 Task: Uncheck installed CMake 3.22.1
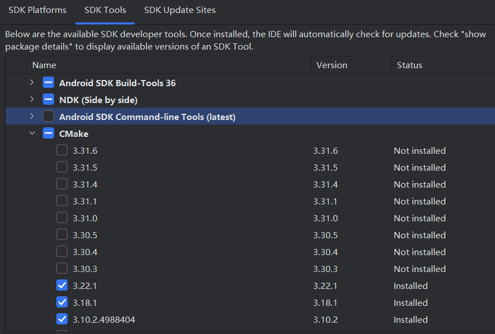pos(62,286)
